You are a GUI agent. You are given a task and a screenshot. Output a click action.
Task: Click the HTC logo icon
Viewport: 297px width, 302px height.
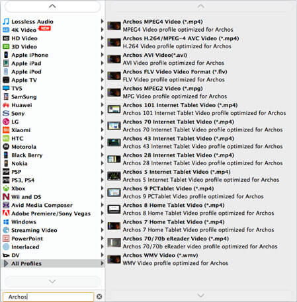(x=6, y=138)
